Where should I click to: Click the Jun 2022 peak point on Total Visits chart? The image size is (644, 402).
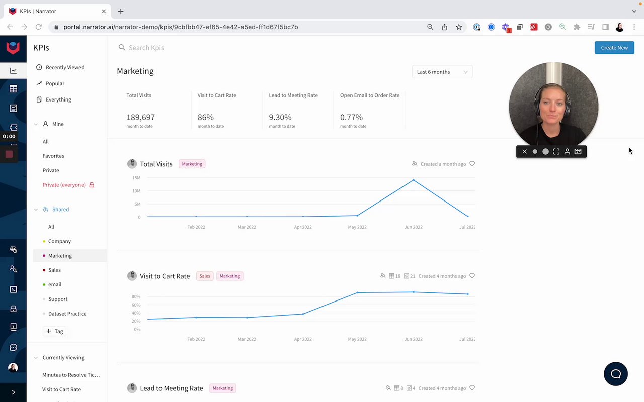[x=414, y=180]
